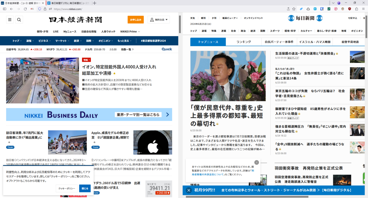Screen dimensions: 368x198
Task: Open イオン特定技能外国人 headline article
Action: 119,70
